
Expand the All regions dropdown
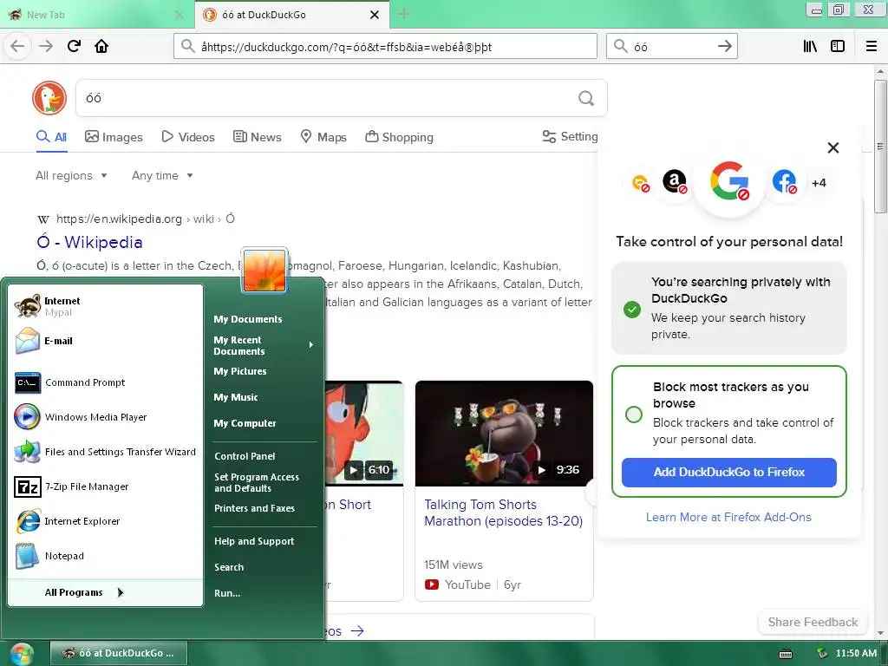tap(71, 175)
